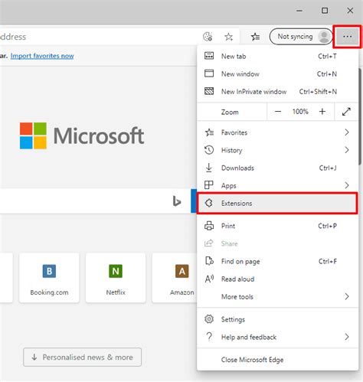Click the Bing search icon
The image size is (363, 382).
[x=176, y=201]
